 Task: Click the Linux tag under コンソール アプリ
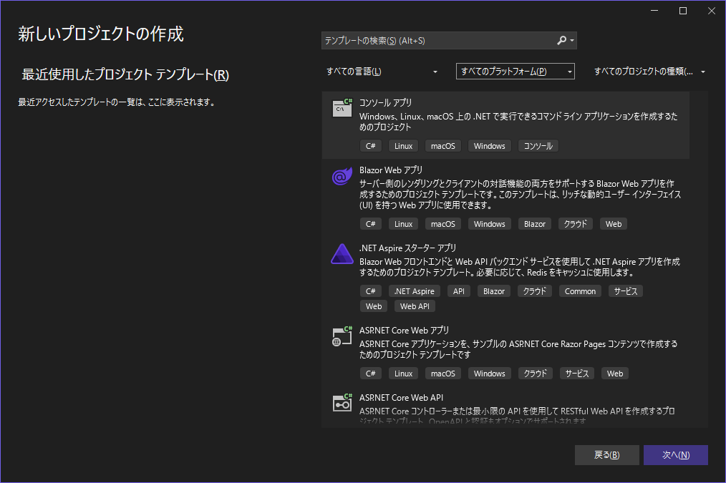click(403, 146)
